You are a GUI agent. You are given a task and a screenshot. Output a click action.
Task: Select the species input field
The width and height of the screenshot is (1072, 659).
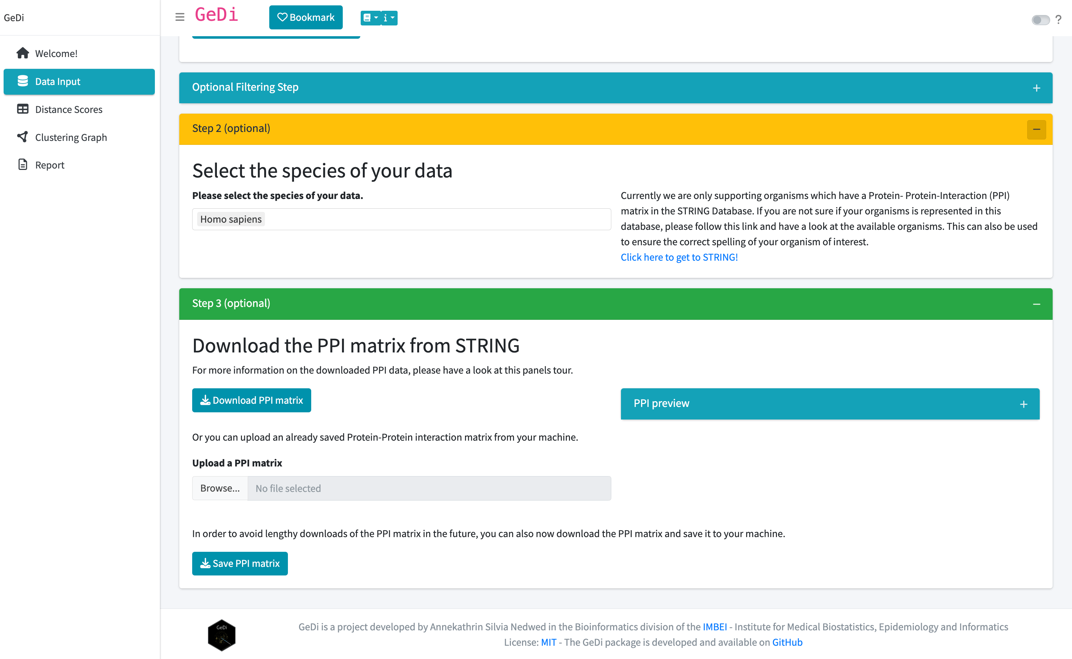pos(402,219)
